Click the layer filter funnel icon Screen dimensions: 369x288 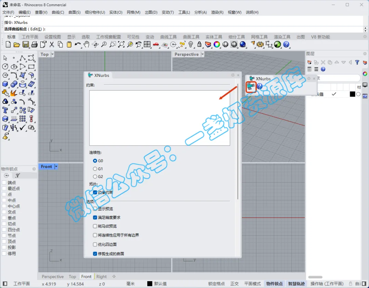pos(357,63)
